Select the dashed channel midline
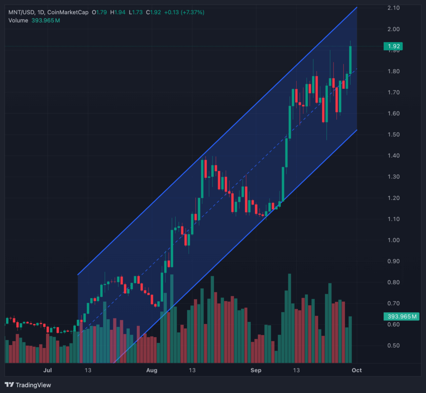The height and width of the screenshot is (393, 426). click(x=217, y=201)
